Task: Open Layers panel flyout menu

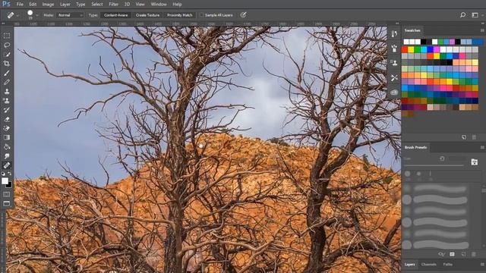Action: [x=482, y=265]
